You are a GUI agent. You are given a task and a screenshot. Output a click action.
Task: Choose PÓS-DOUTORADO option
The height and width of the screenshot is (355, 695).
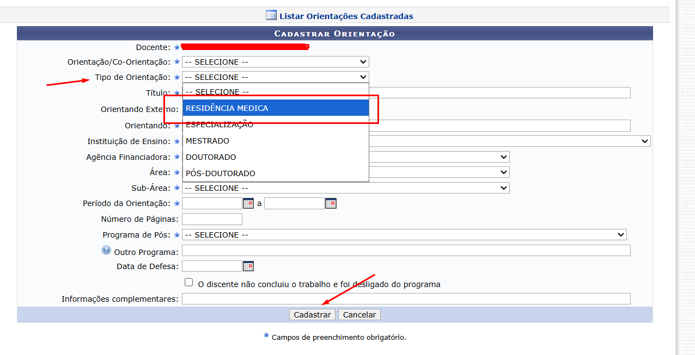pos(276,173)
